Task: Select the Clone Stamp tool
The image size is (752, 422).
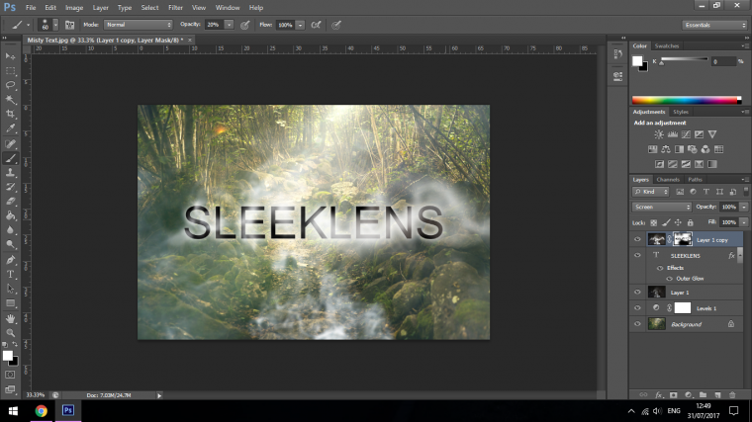Action: pos(10,172)
